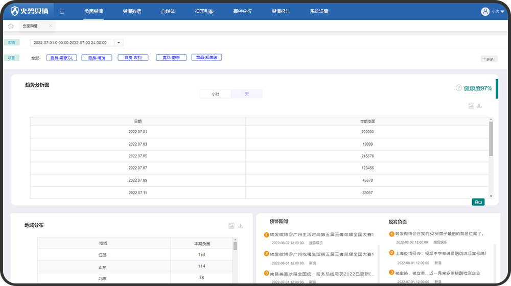The width and height of the screenshot is (511, 286).
Task: Click the home icon in breadcrumb
Action: click(x=11, y=26)
